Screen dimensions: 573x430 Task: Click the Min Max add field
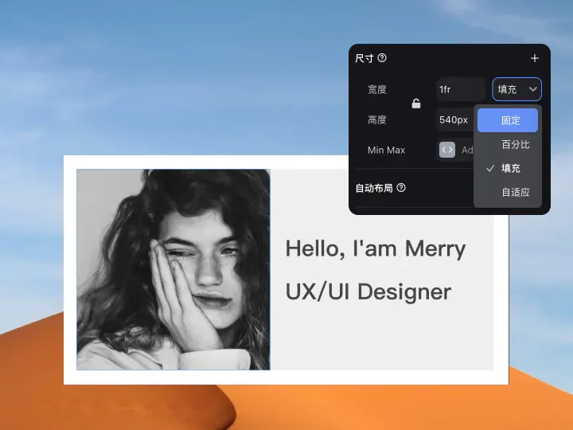[x=466, y=150]
